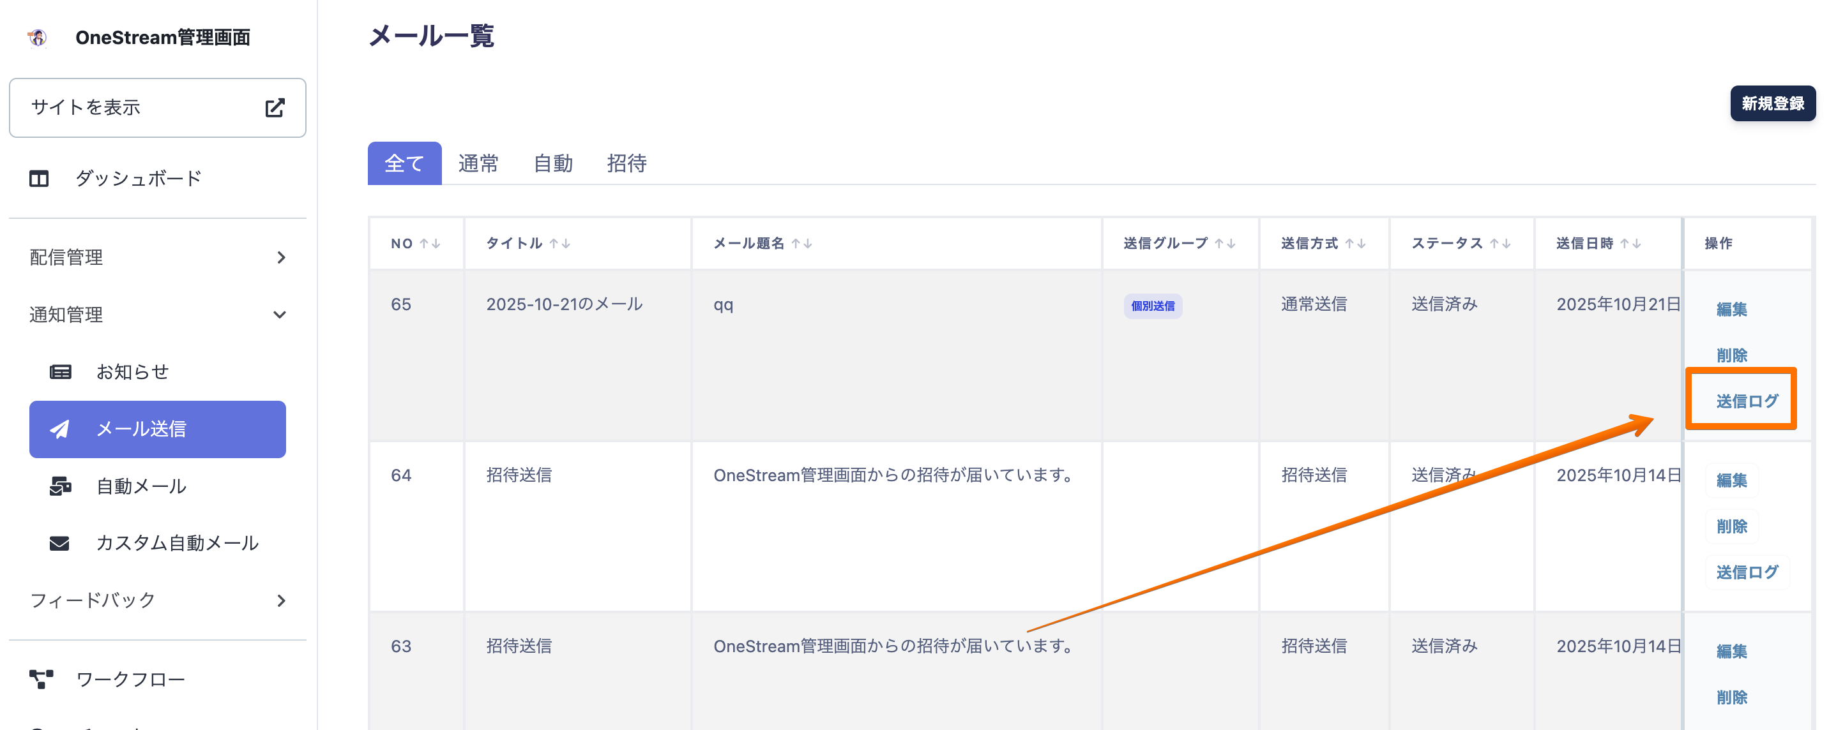Screen dimensions: 1829x730
Task: Click the 自動メール mail-bulk icon
Action: point(61,486)
